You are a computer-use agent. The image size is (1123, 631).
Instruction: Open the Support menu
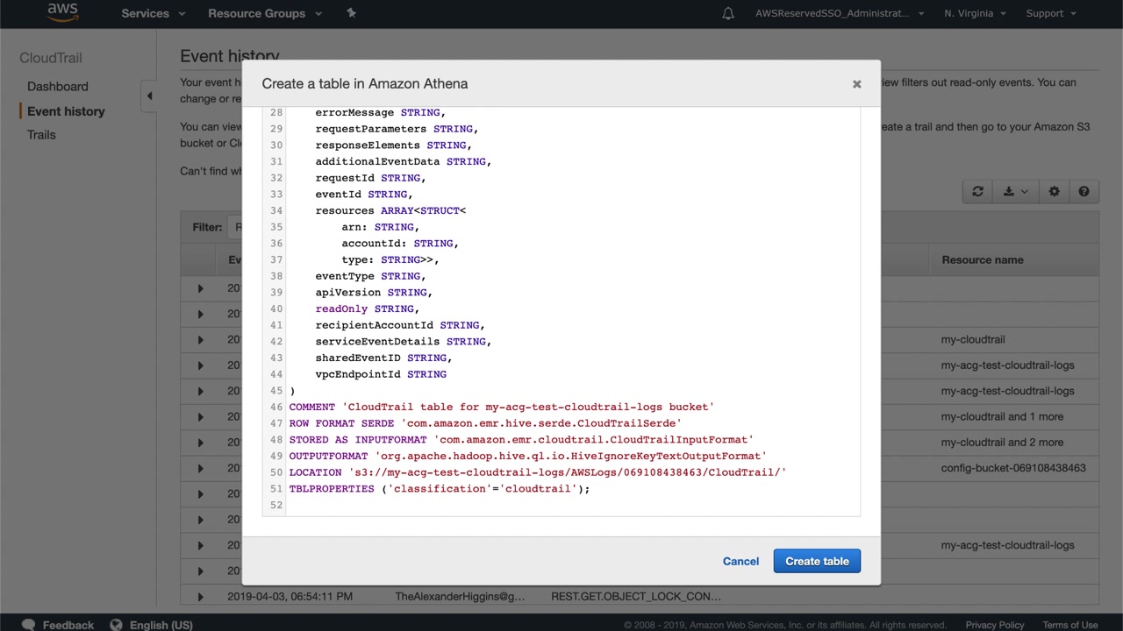tap(1051, 13)
